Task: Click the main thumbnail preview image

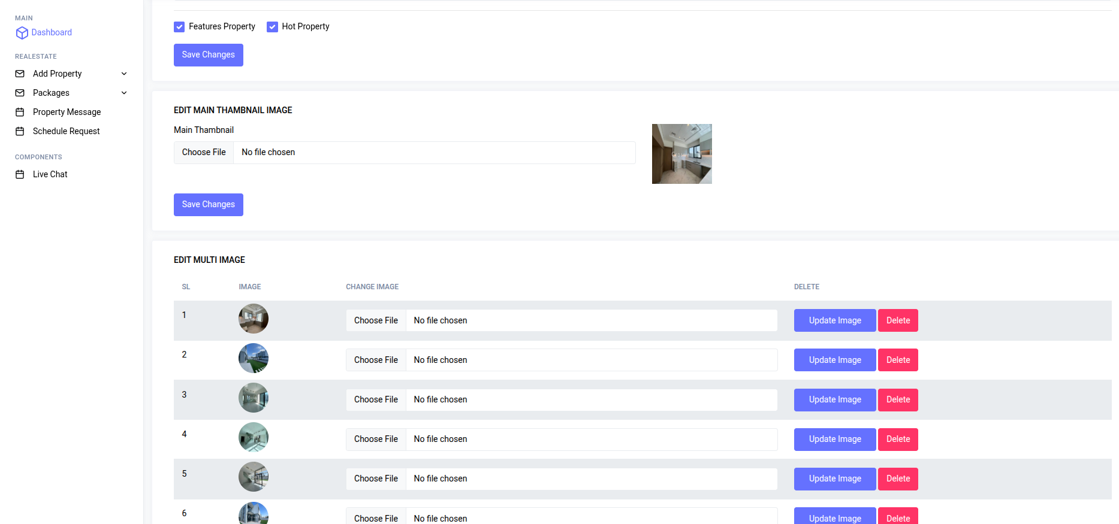Action: [x=682, y=154]
